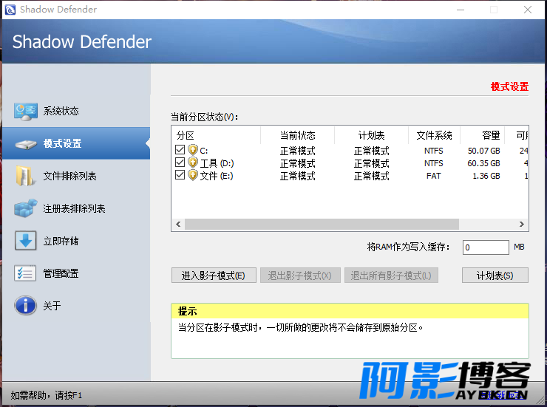Click the 关于 info icon
This screenshot has width=547, height=407.
tap(25, 306)
